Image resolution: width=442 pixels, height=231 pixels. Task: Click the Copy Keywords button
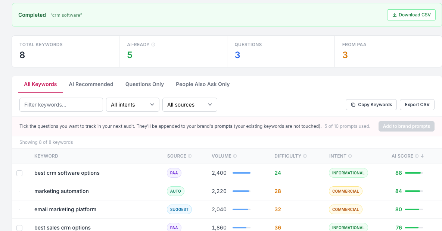(x=371, y=105)
